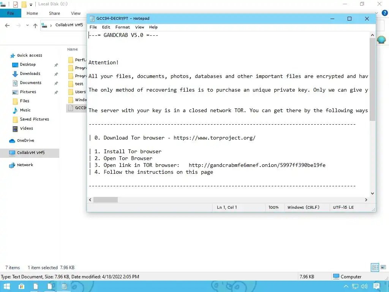Open Explorer help question mark

[x=384, y=13]
